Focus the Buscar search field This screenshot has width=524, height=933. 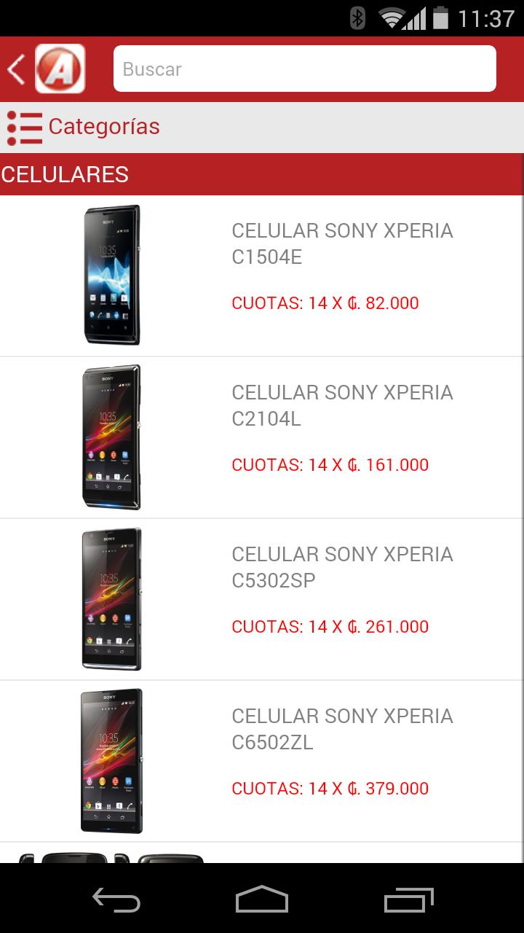[x=304, y=69]
